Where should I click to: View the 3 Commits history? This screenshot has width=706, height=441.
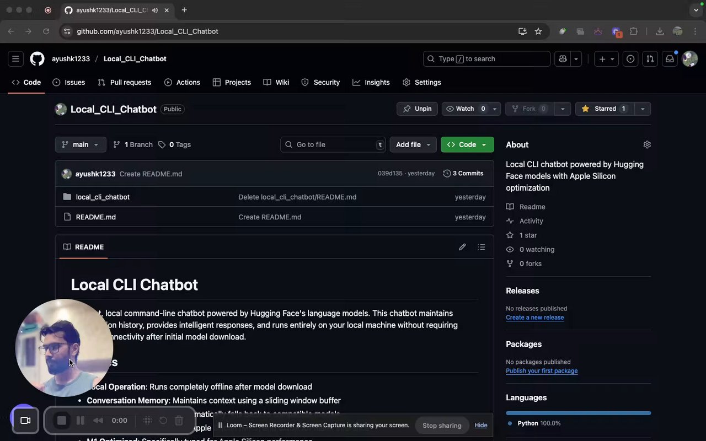[x=463, y=174]
